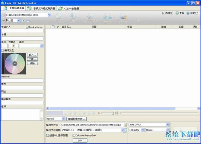Click the 下载... cover button
Image resolution: width=201 pixels, height=144 pixels.
coord(32,59)
